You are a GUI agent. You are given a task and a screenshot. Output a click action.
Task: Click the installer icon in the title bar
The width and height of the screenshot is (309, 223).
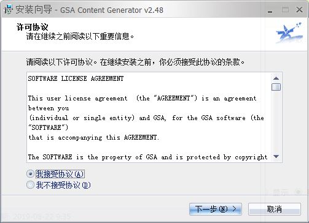9,10
